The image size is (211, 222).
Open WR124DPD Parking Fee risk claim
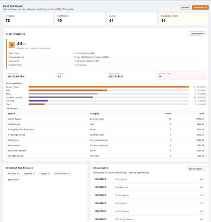[149, 203]
